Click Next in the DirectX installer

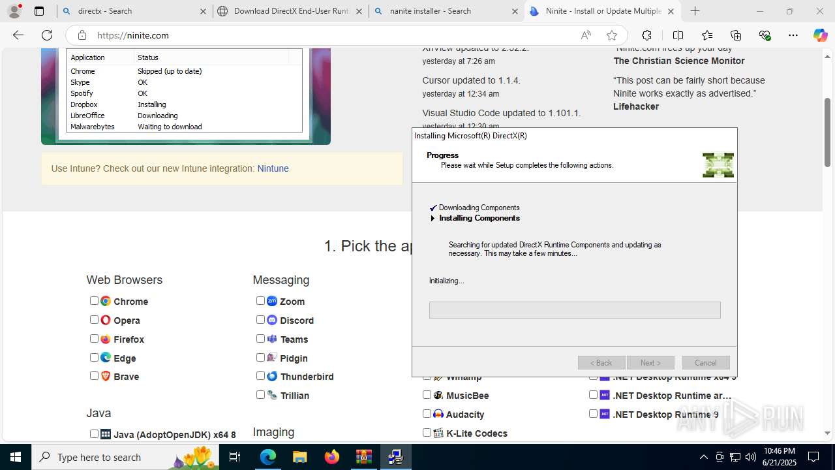(x=650, y=363)
